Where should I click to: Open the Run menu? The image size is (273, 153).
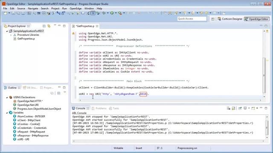click(64, 8)
